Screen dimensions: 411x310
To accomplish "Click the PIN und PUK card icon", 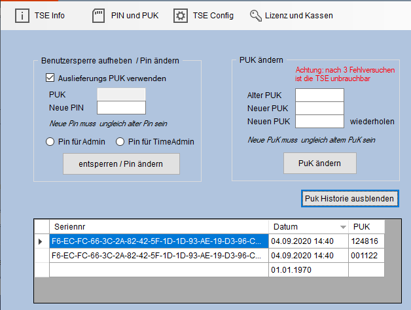I will [x=98, y=15].
